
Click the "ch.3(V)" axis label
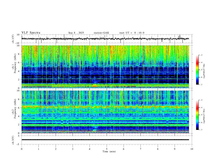[13, 140]
